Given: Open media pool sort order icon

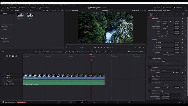Looking at the screenshot, I should tap(59, 11).
